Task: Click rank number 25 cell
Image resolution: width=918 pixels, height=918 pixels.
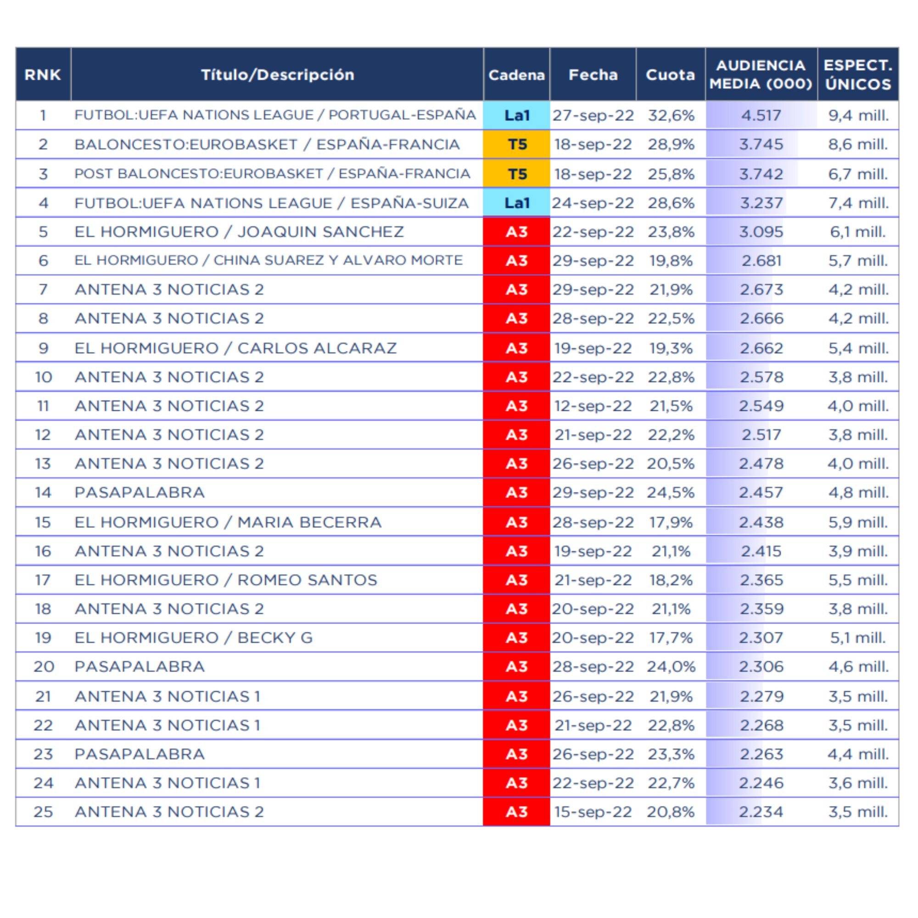Action: (43, 812)
